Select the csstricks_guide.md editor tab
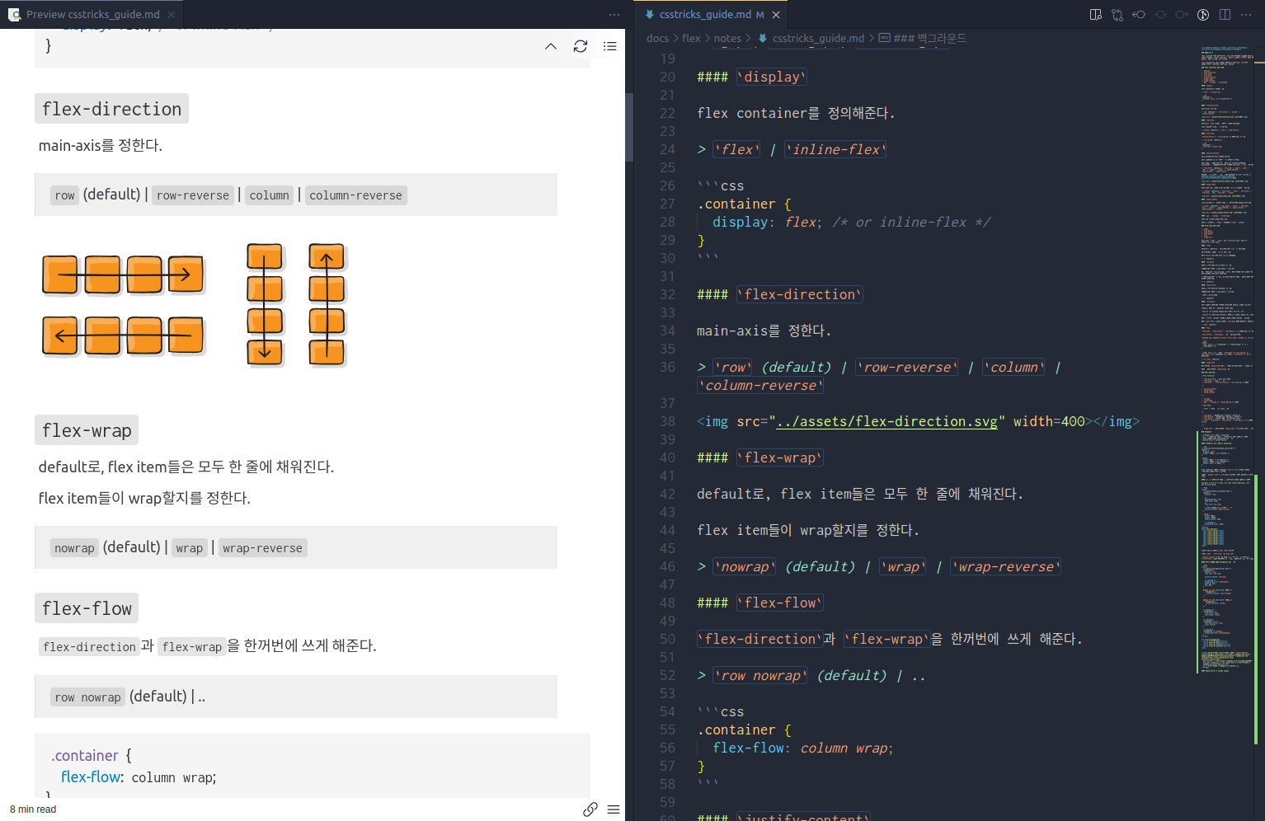1265x821 pixels. click(712, 15)
